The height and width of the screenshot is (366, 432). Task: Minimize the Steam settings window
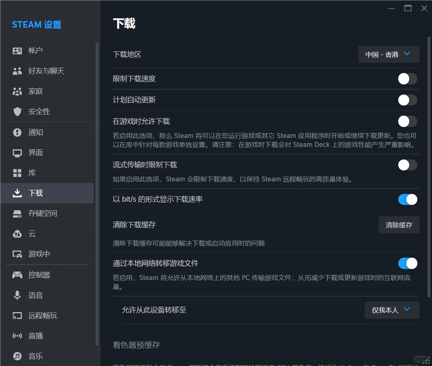click(392, 8)
